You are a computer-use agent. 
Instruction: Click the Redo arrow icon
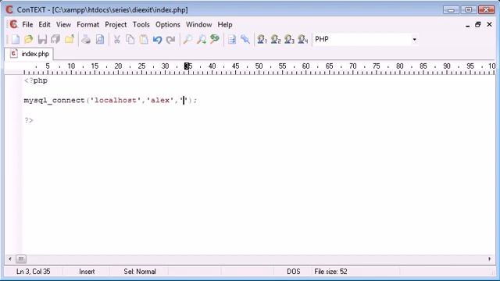[171, 40]
